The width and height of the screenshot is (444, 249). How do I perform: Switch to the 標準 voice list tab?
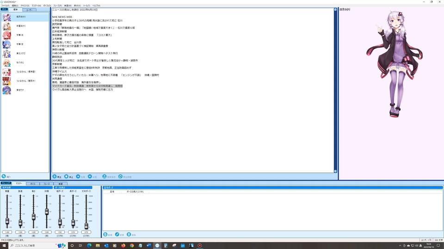15,10
